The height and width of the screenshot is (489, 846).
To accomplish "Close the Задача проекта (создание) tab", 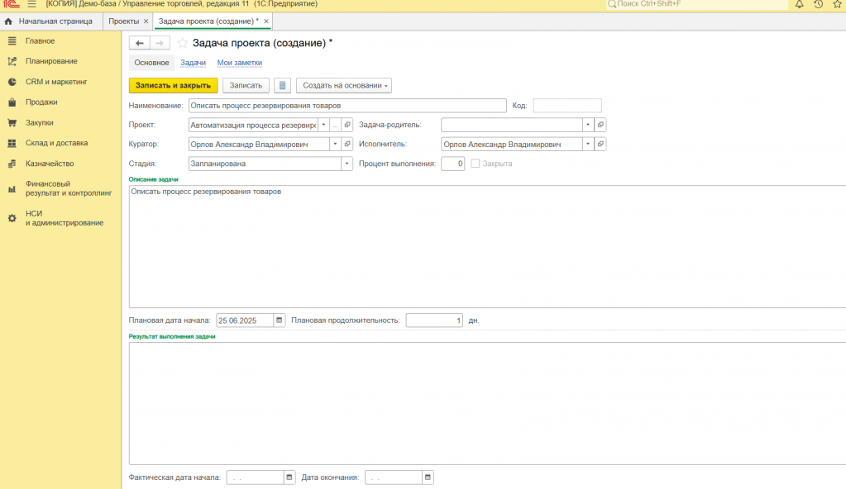I will [266, 21].
